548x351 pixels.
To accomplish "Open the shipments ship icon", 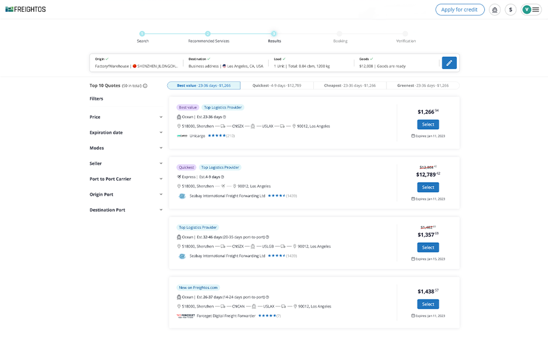I will 494,10.
